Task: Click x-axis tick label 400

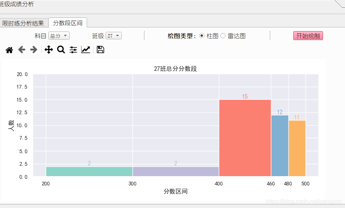Action: coord(219,184)
